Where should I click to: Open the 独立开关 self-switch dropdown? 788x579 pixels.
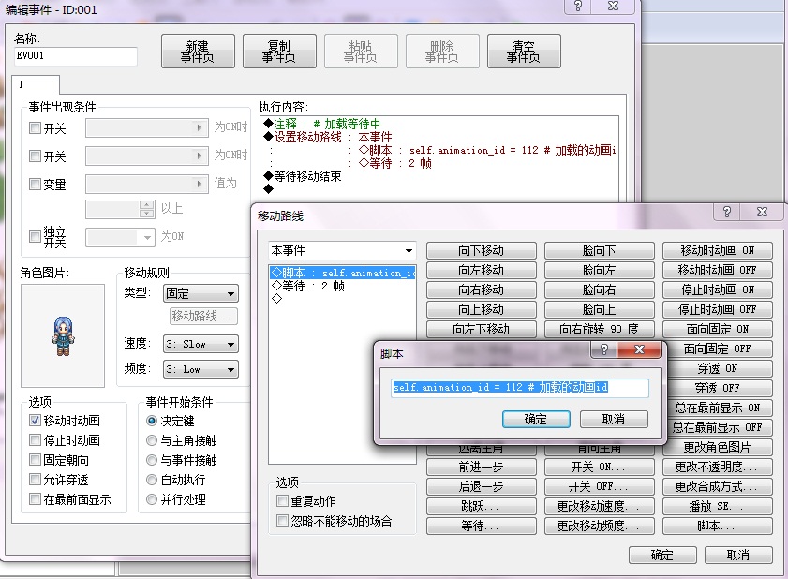click(x=120, y=237)
